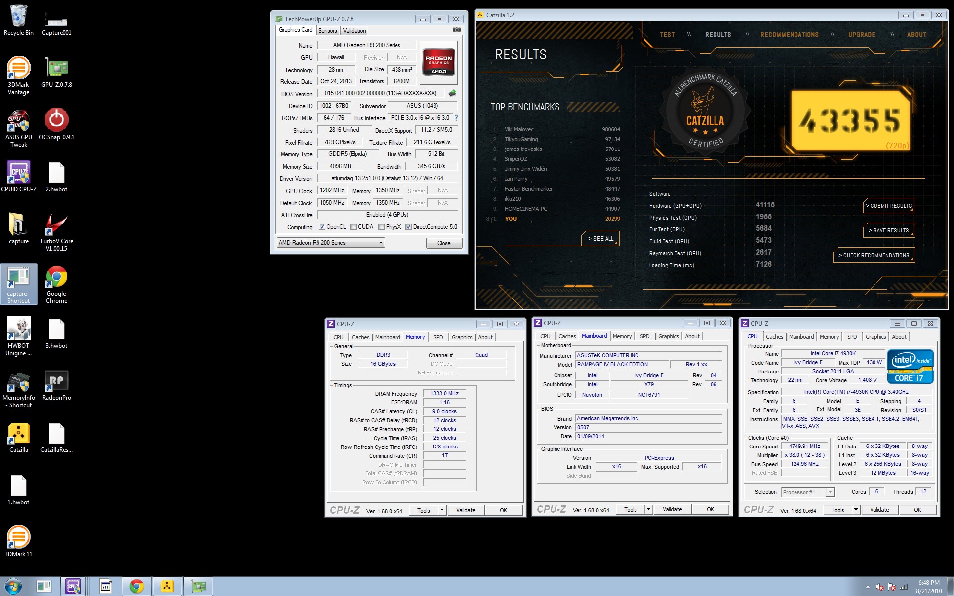Click Validate in the Memory CPU-Z window
Viewport: 954px width, 596px height.
[x=466, y=510]
